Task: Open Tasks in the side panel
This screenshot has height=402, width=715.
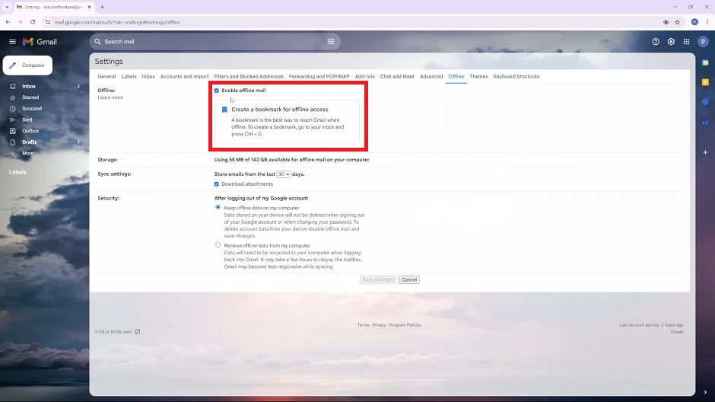Action: pyautogui.click(x=705, y=102)
